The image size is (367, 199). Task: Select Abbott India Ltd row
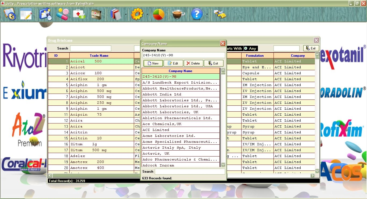[x=181, y=94]
